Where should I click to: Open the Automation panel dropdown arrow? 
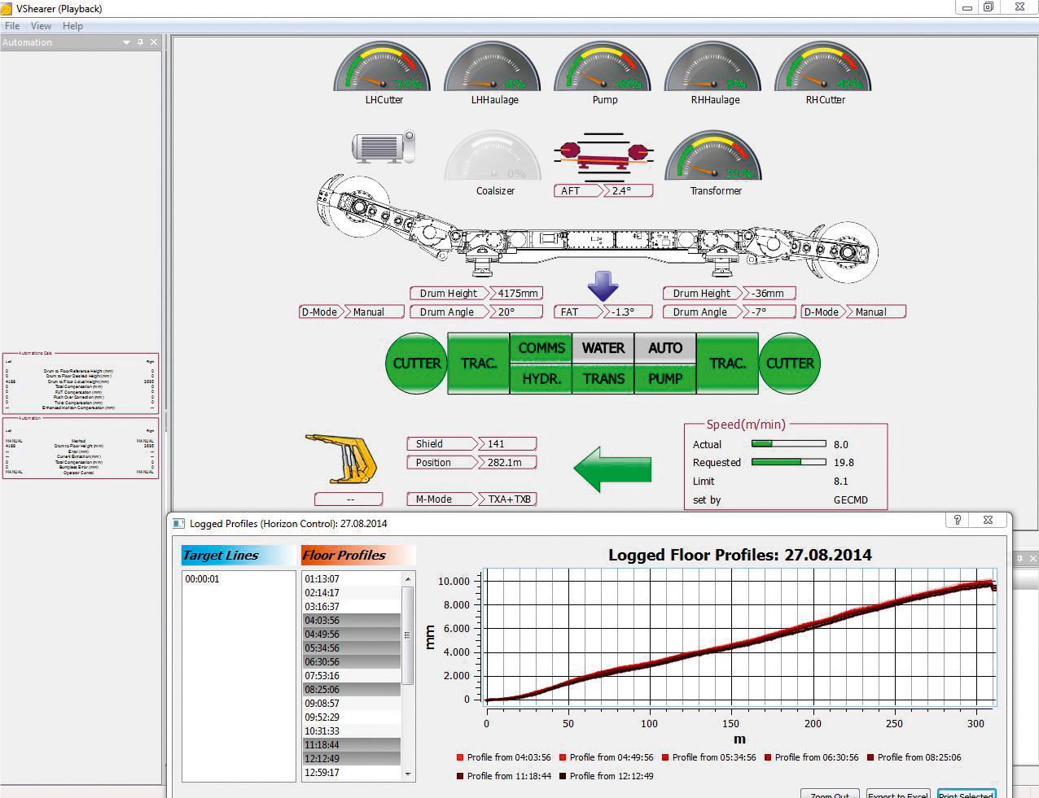coord(126,42)
